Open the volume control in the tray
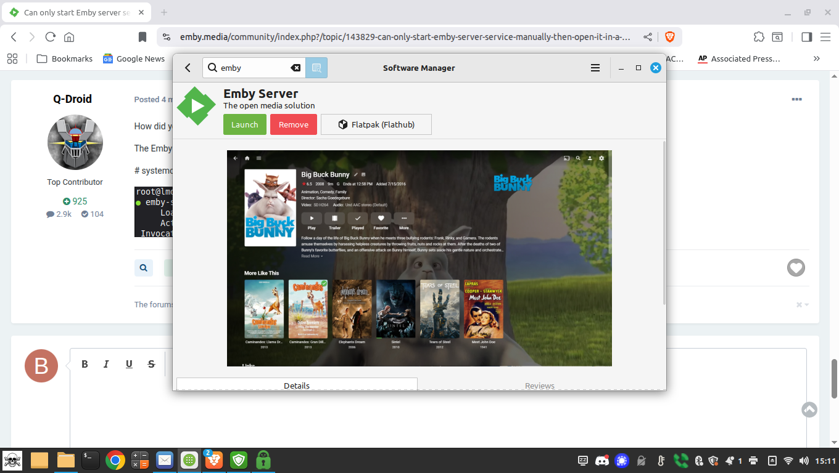The image size is (839, 473). tap(803, 460)
